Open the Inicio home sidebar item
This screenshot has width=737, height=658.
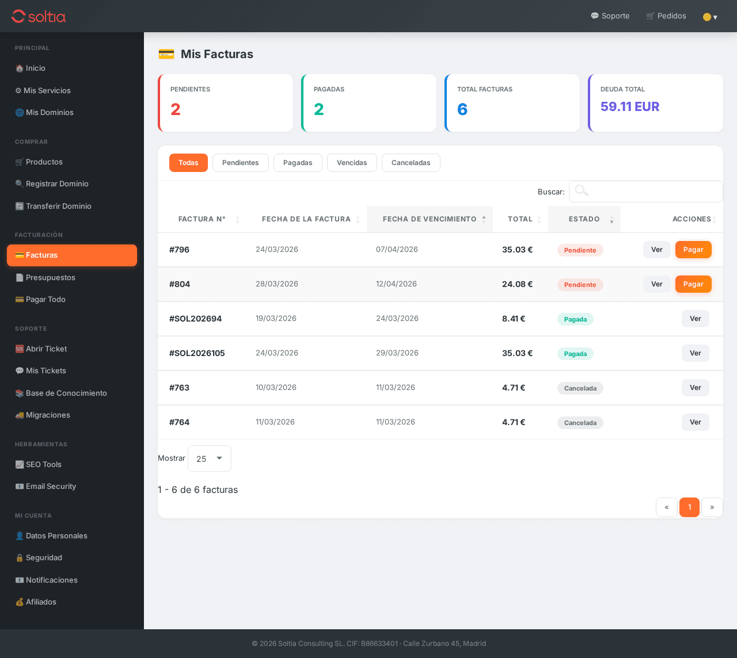pos(35,68)
